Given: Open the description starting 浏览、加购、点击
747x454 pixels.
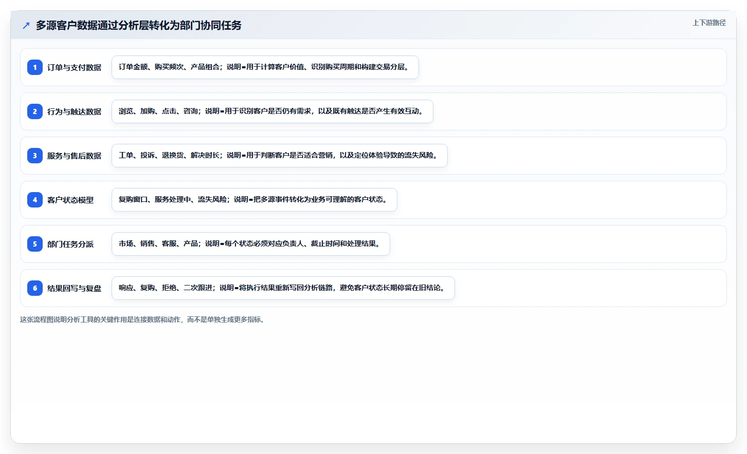Looking at the screenshot, I should click(x=272, y=111).
